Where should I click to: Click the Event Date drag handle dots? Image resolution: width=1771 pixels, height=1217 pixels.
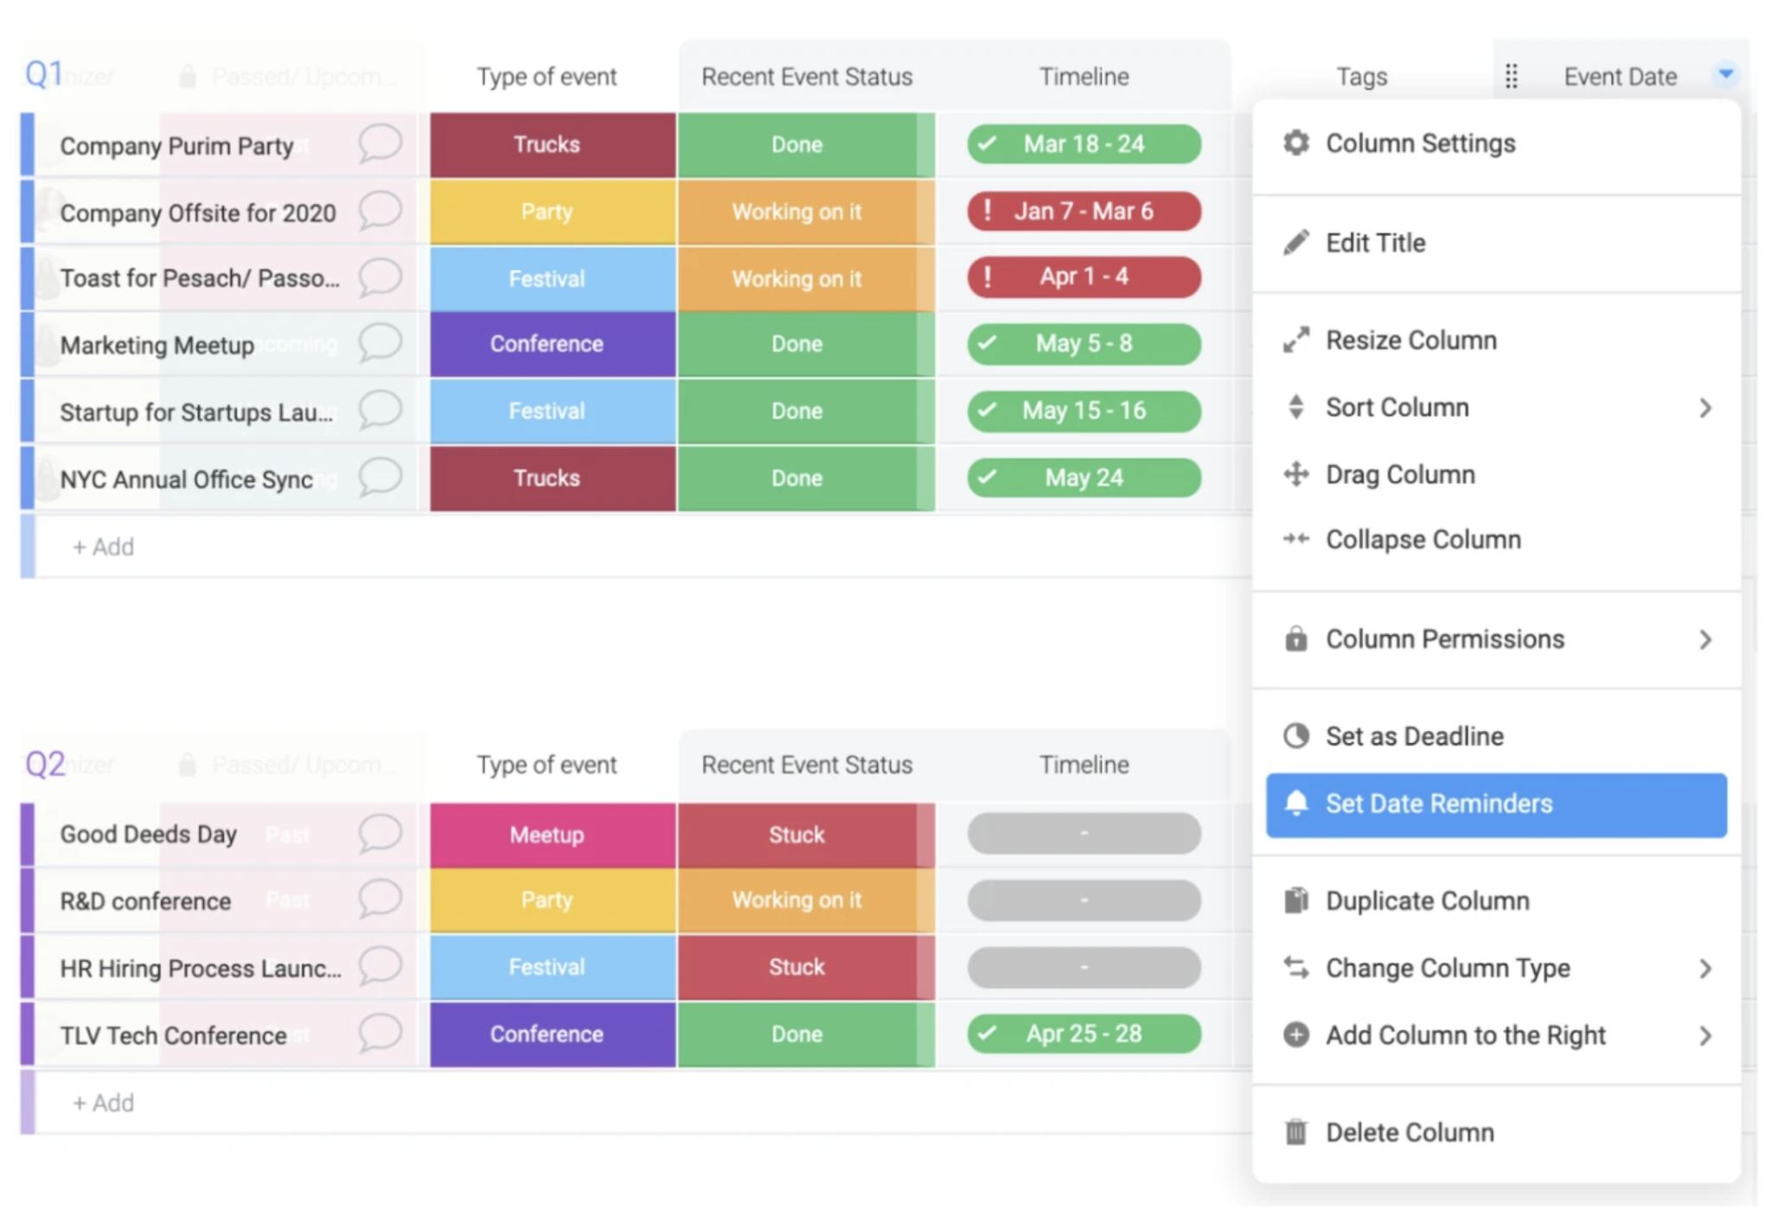pyautogui.click(x=1510, y=77)
